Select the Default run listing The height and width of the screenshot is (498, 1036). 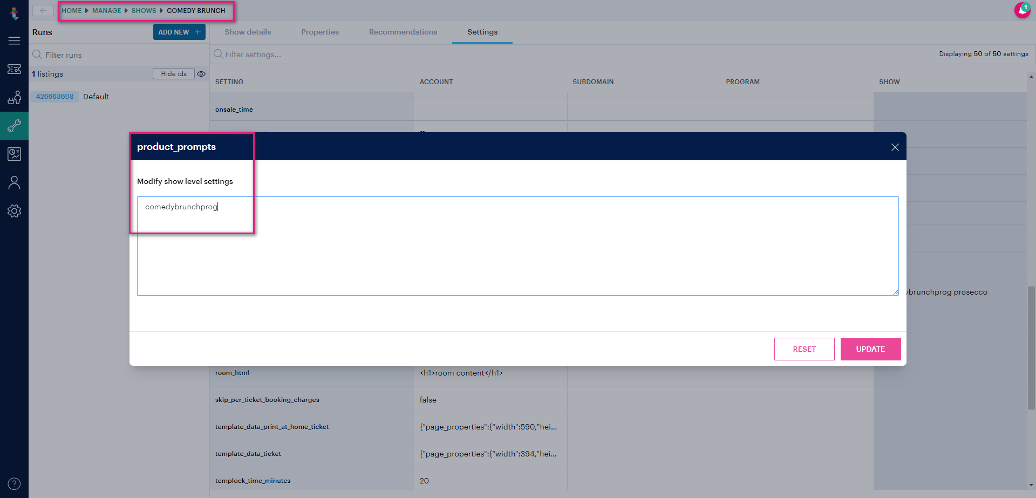coord(96,97)
